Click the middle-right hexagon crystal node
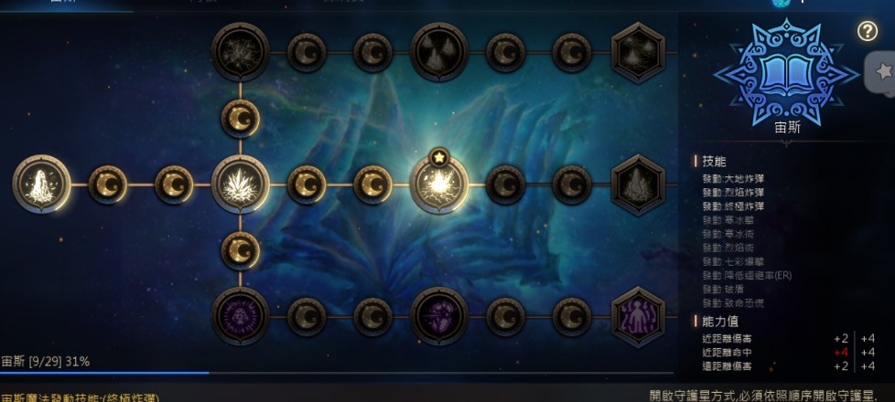895x402 pixels. [638, 185]
